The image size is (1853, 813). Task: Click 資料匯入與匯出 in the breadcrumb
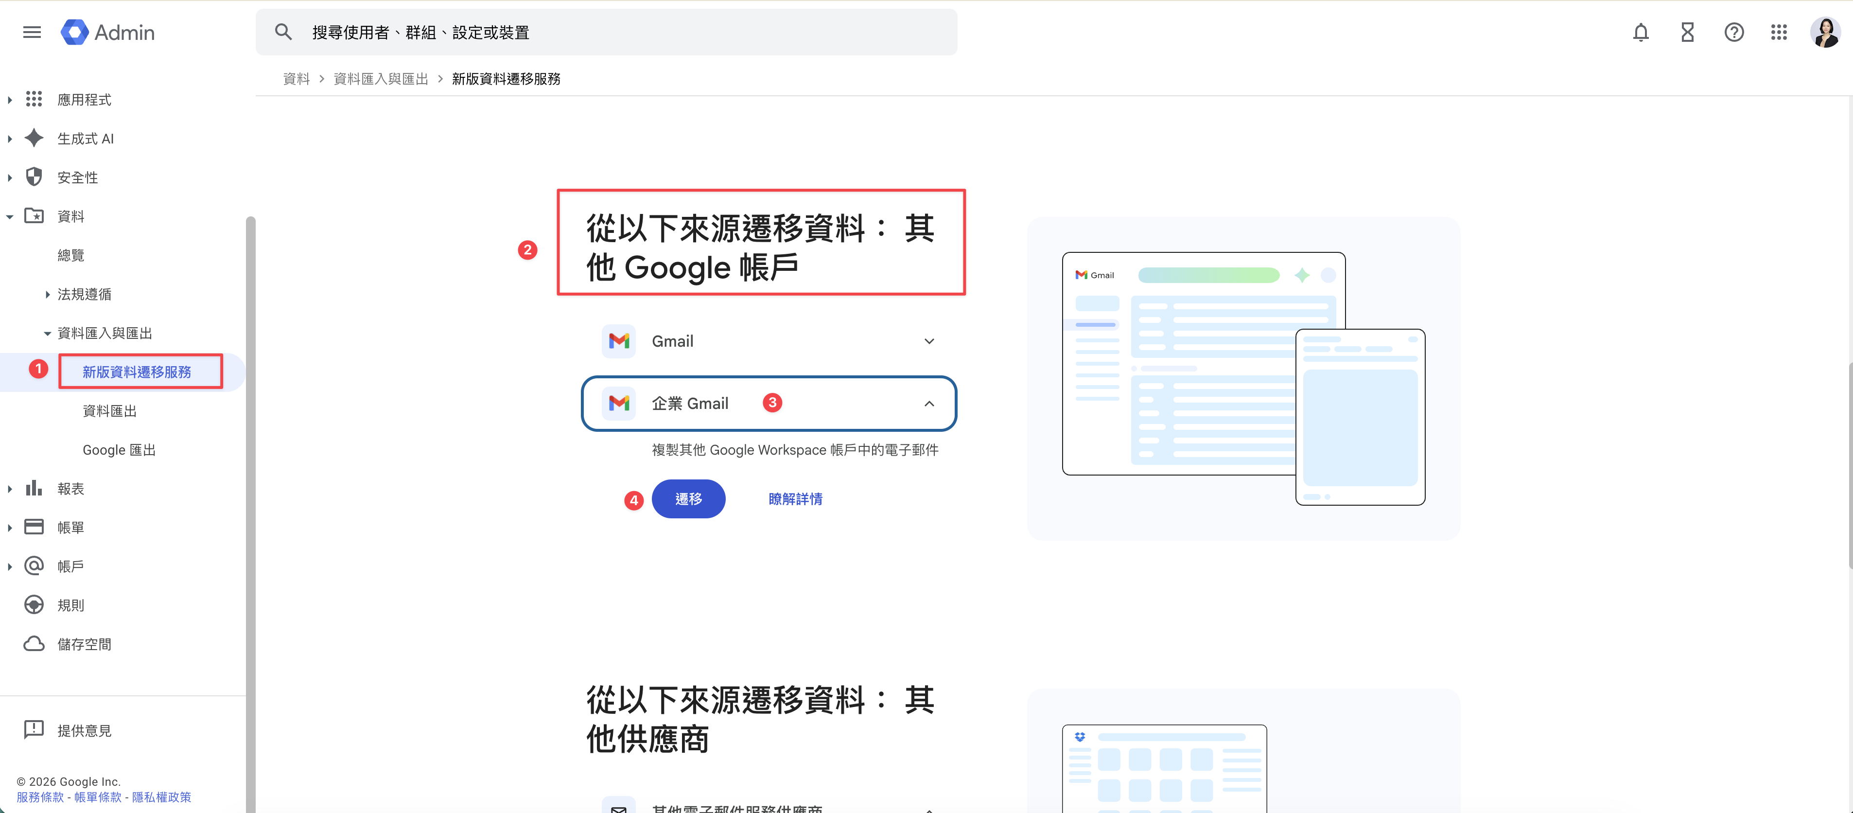pyautogui.click(x=381, y=78)
